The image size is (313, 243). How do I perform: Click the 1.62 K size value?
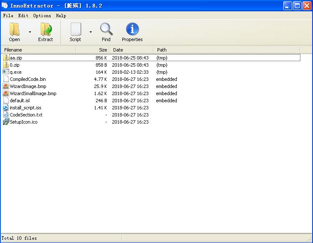pos(101,93)
